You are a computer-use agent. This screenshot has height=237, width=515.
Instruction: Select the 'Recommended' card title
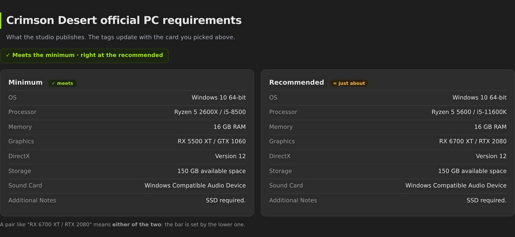(297, 82)
